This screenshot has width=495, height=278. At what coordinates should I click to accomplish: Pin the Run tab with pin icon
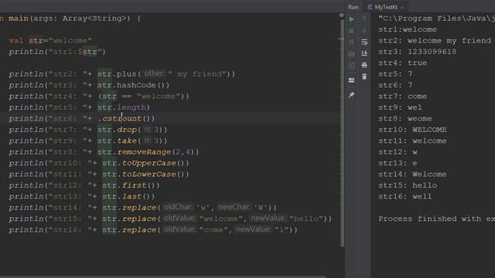[351, 94]
